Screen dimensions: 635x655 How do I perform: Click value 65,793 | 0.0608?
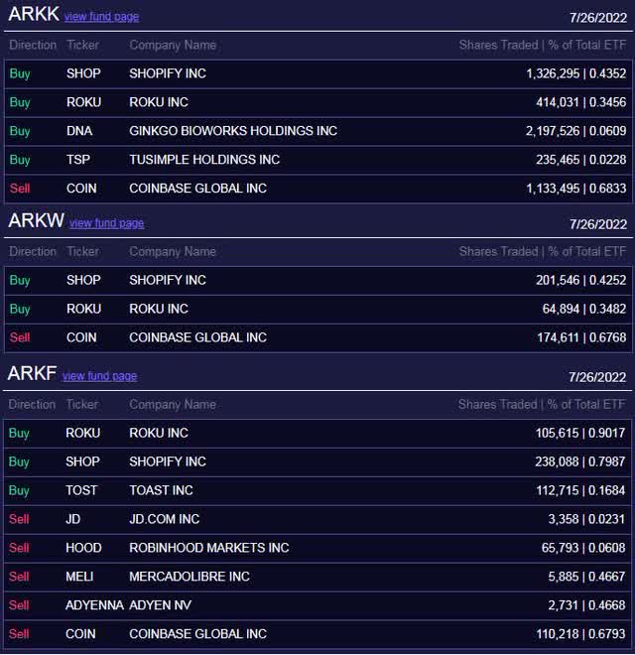point(583,548)
